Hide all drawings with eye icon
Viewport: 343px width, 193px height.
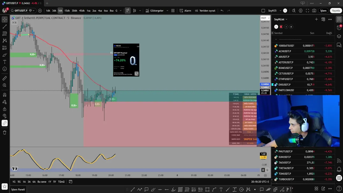point(5,116)
